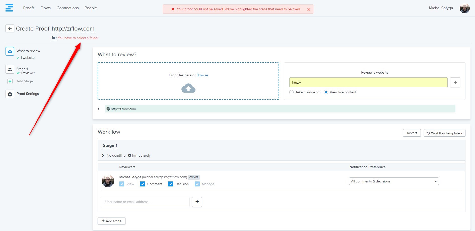Viewport: 475px width, 231px height.
Task: Open the Flows menu
Action: click(45, 8)
